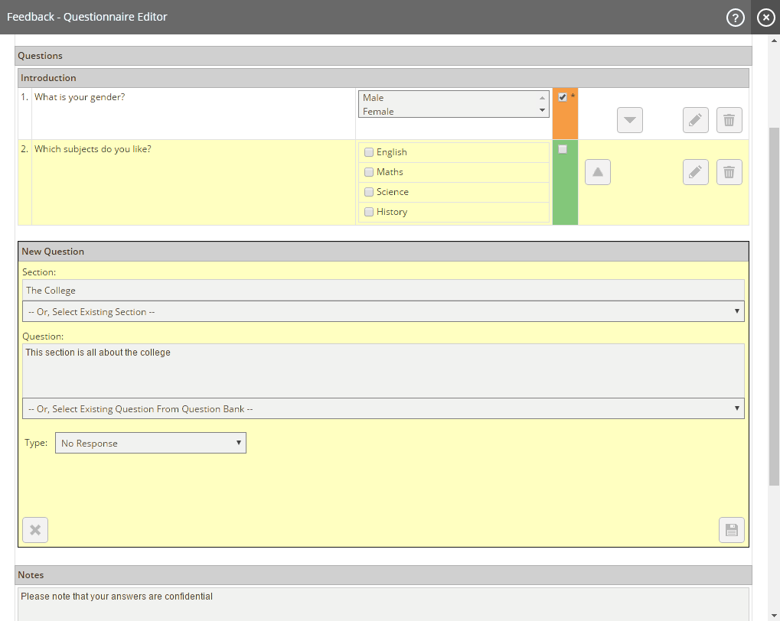This screenshot has width=780, height=621.
Task: Tick the English checkbox
Action: click(x=369, y=152)
